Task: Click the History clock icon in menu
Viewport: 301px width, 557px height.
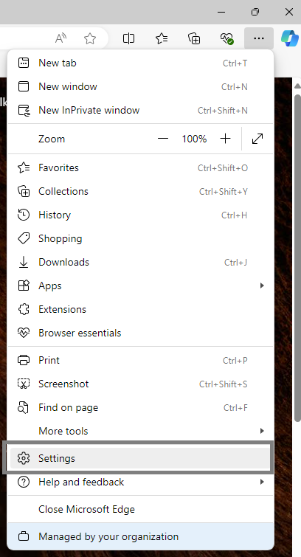Action: (x=24, y=215)
